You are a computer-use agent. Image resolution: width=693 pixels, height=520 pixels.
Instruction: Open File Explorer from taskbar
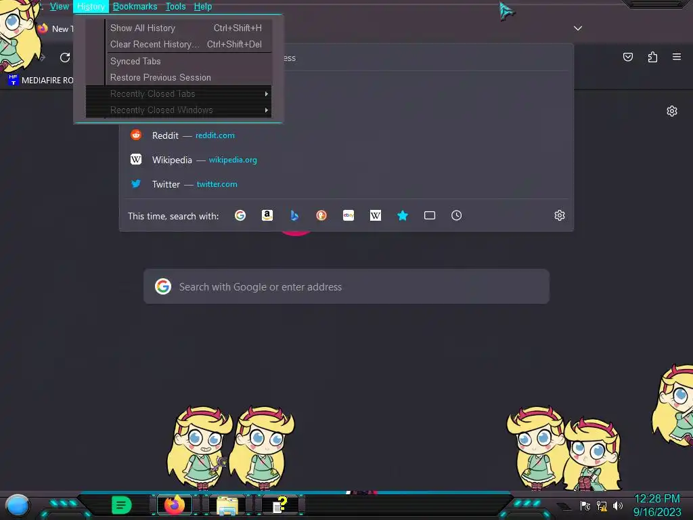[x=227, y=505]
